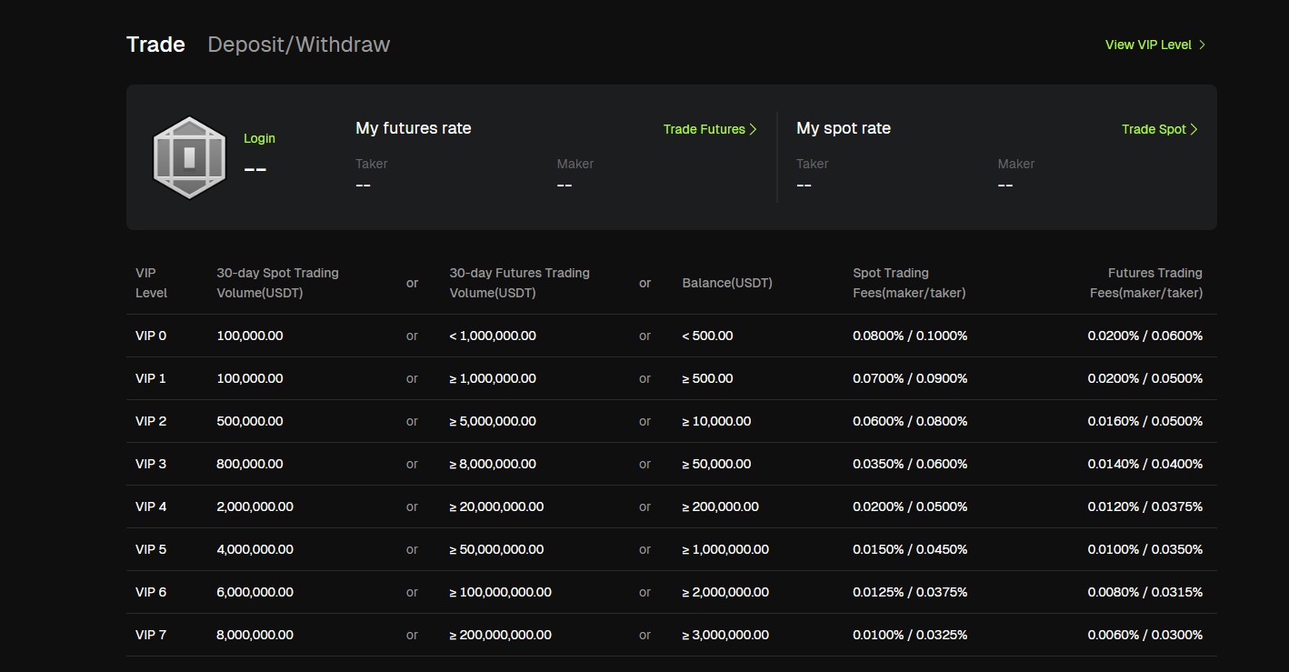Click the My futures rate heading

pyautogui.click(x=414, y=128)
